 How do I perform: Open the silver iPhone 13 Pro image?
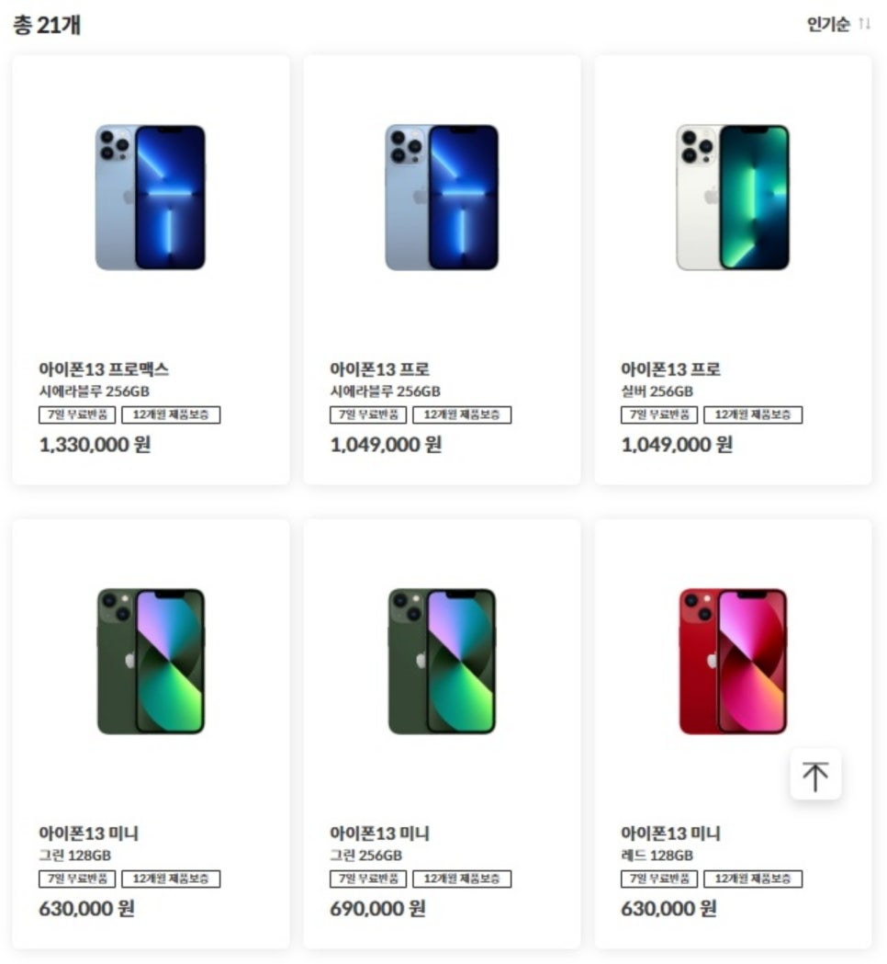(733, 198)
